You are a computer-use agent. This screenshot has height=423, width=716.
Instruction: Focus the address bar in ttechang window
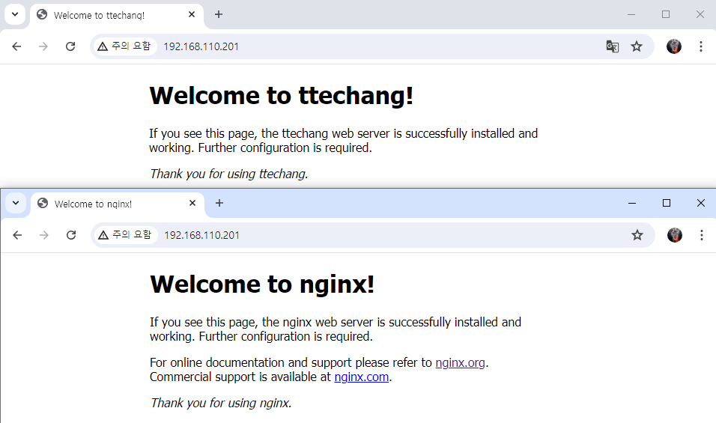[372, 46]
